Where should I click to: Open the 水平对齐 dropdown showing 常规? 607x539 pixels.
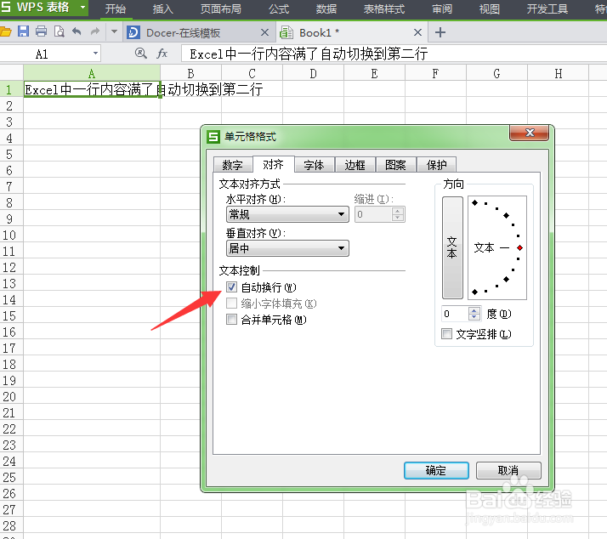coord(287,214)
